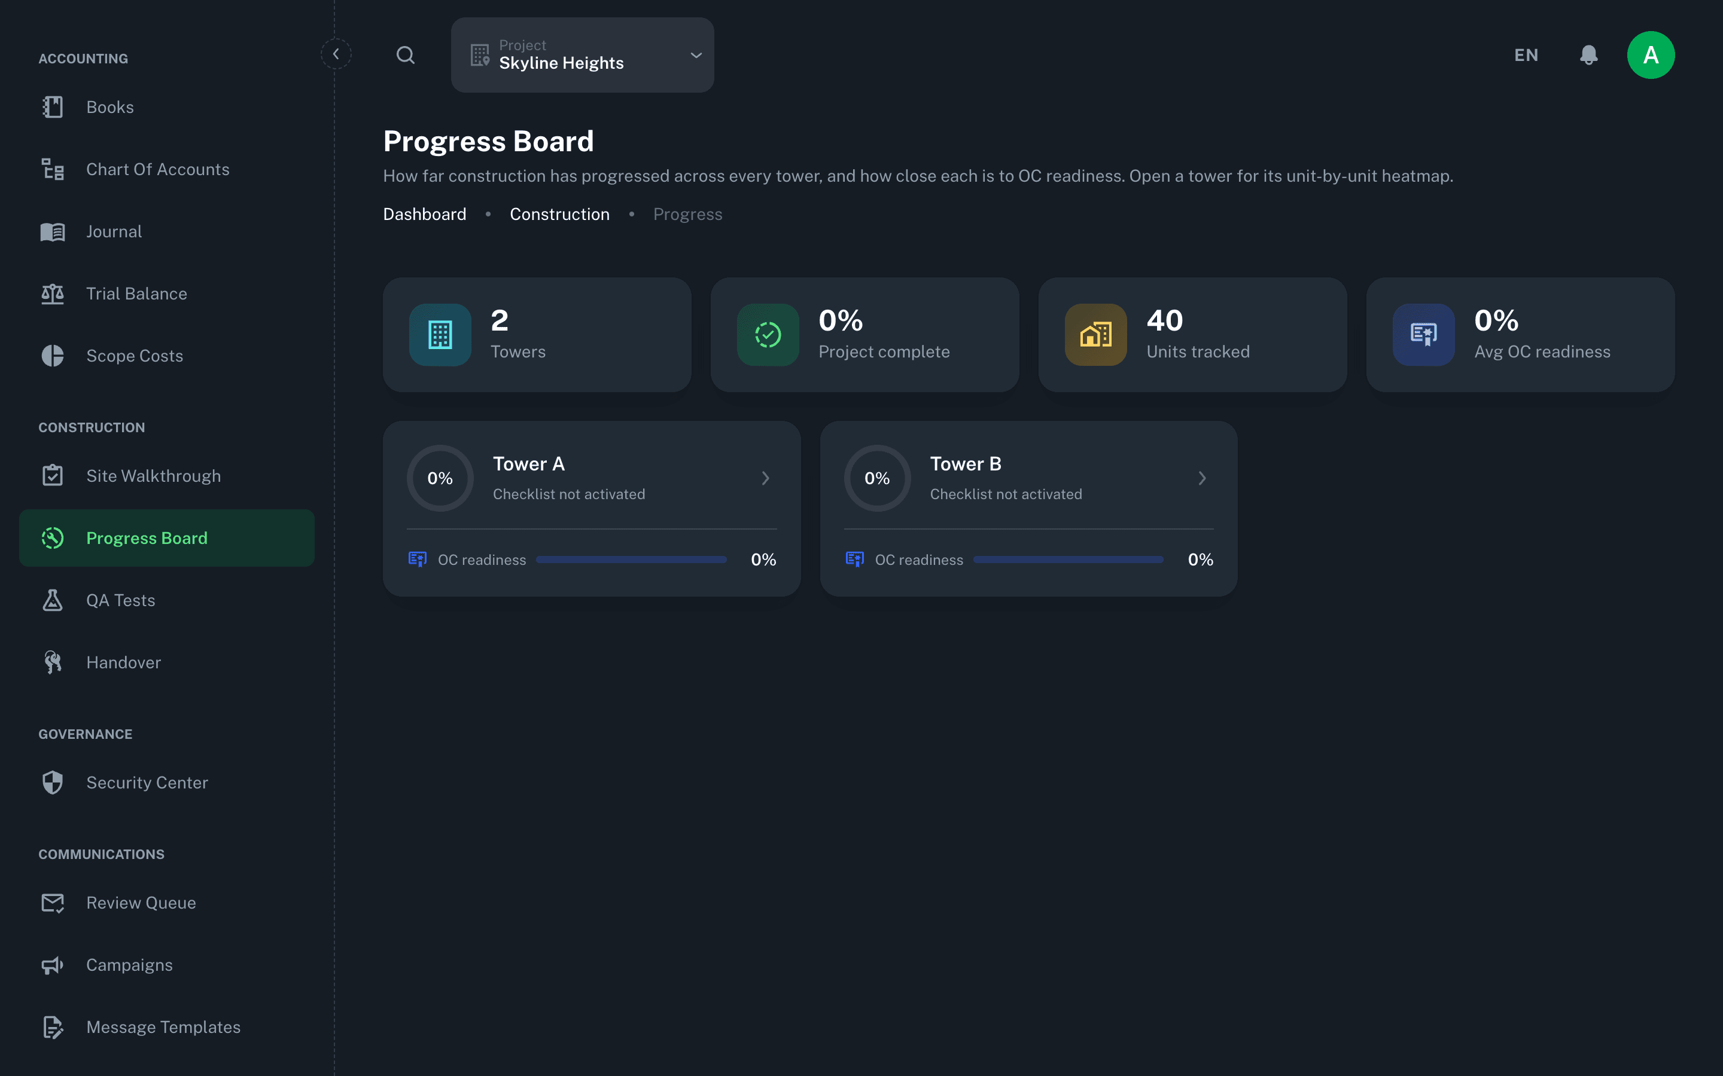Click the notification bell icon
Image resolution: width=1723 pixels, height=1076 pixels.
(x=1588, y=55)
